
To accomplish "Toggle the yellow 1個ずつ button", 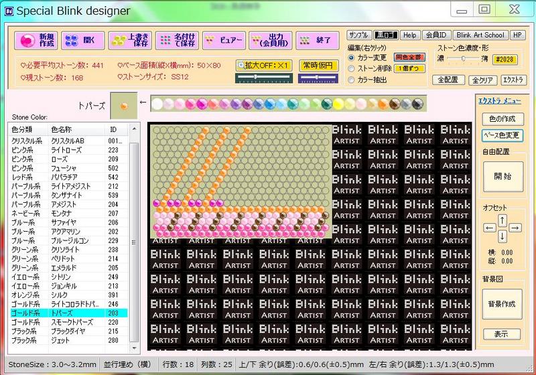I will click(x=409, y=68).
